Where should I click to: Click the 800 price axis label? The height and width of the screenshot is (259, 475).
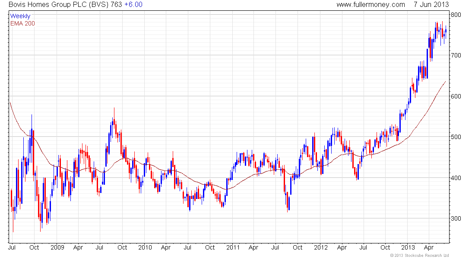tap(456, 15)
